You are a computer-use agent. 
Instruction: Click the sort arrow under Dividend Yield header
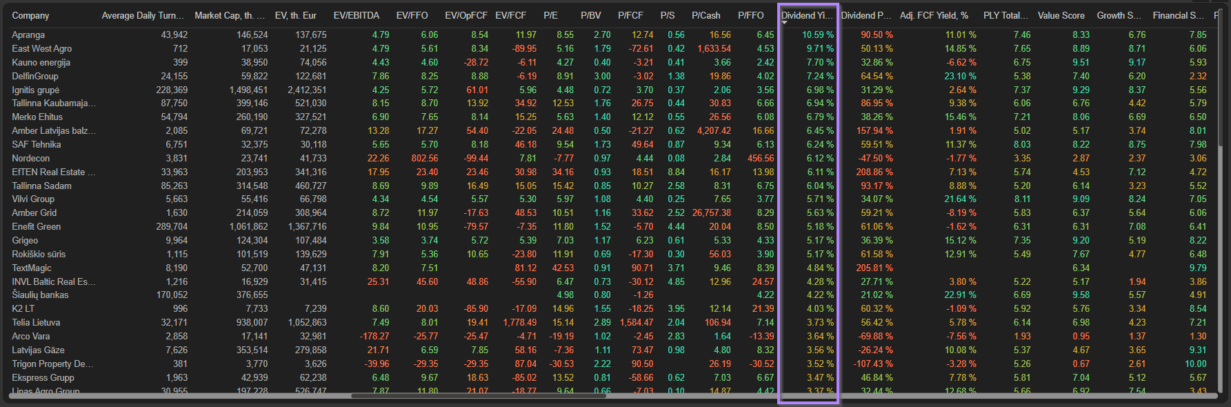pos(785,23)
